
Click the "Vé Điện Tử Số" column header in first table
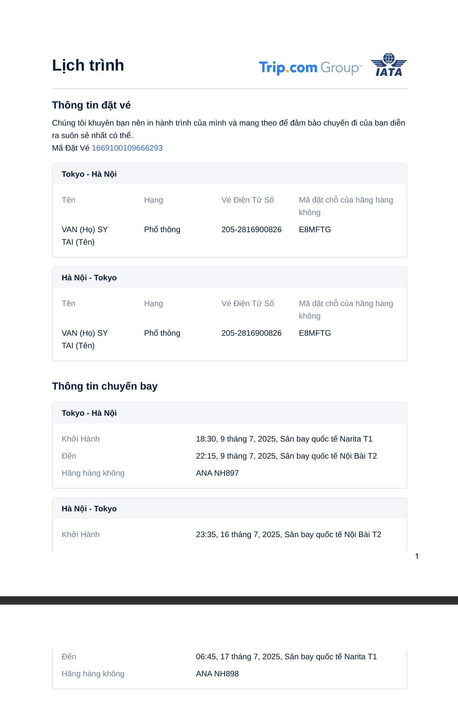pyautogui.click(x=248, y=200)
